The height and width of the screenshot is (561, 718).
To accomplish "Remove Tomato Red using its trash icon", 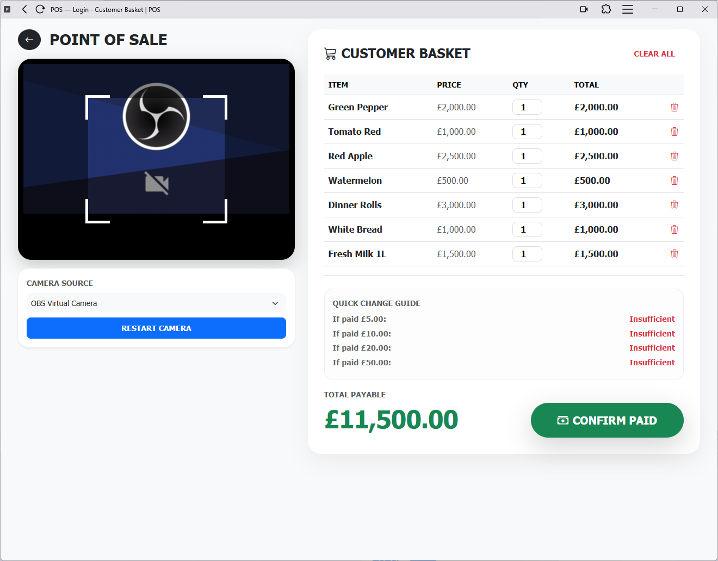I will [674, 132].
